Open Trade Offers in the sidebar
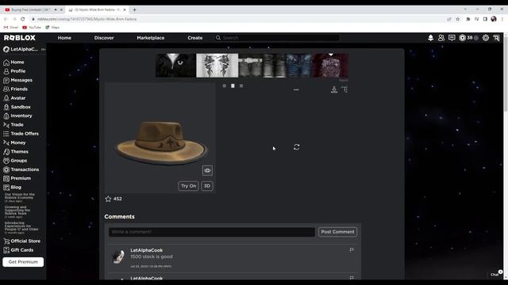508x285 pixels. (x=21, y=134)
